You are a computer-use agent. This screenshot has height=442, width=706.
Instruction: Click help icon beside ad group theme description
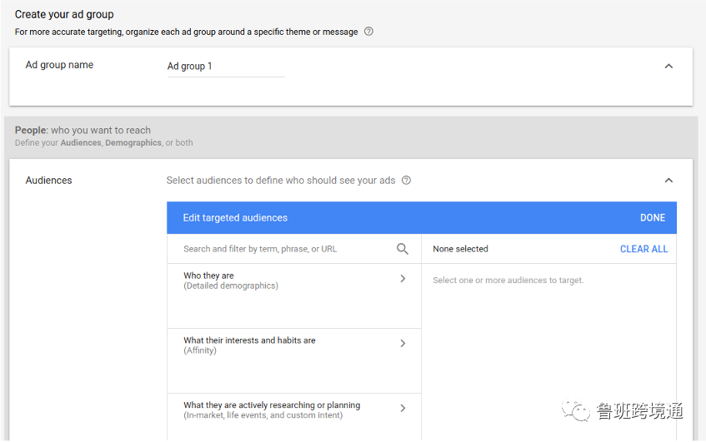tap(368, 32)
